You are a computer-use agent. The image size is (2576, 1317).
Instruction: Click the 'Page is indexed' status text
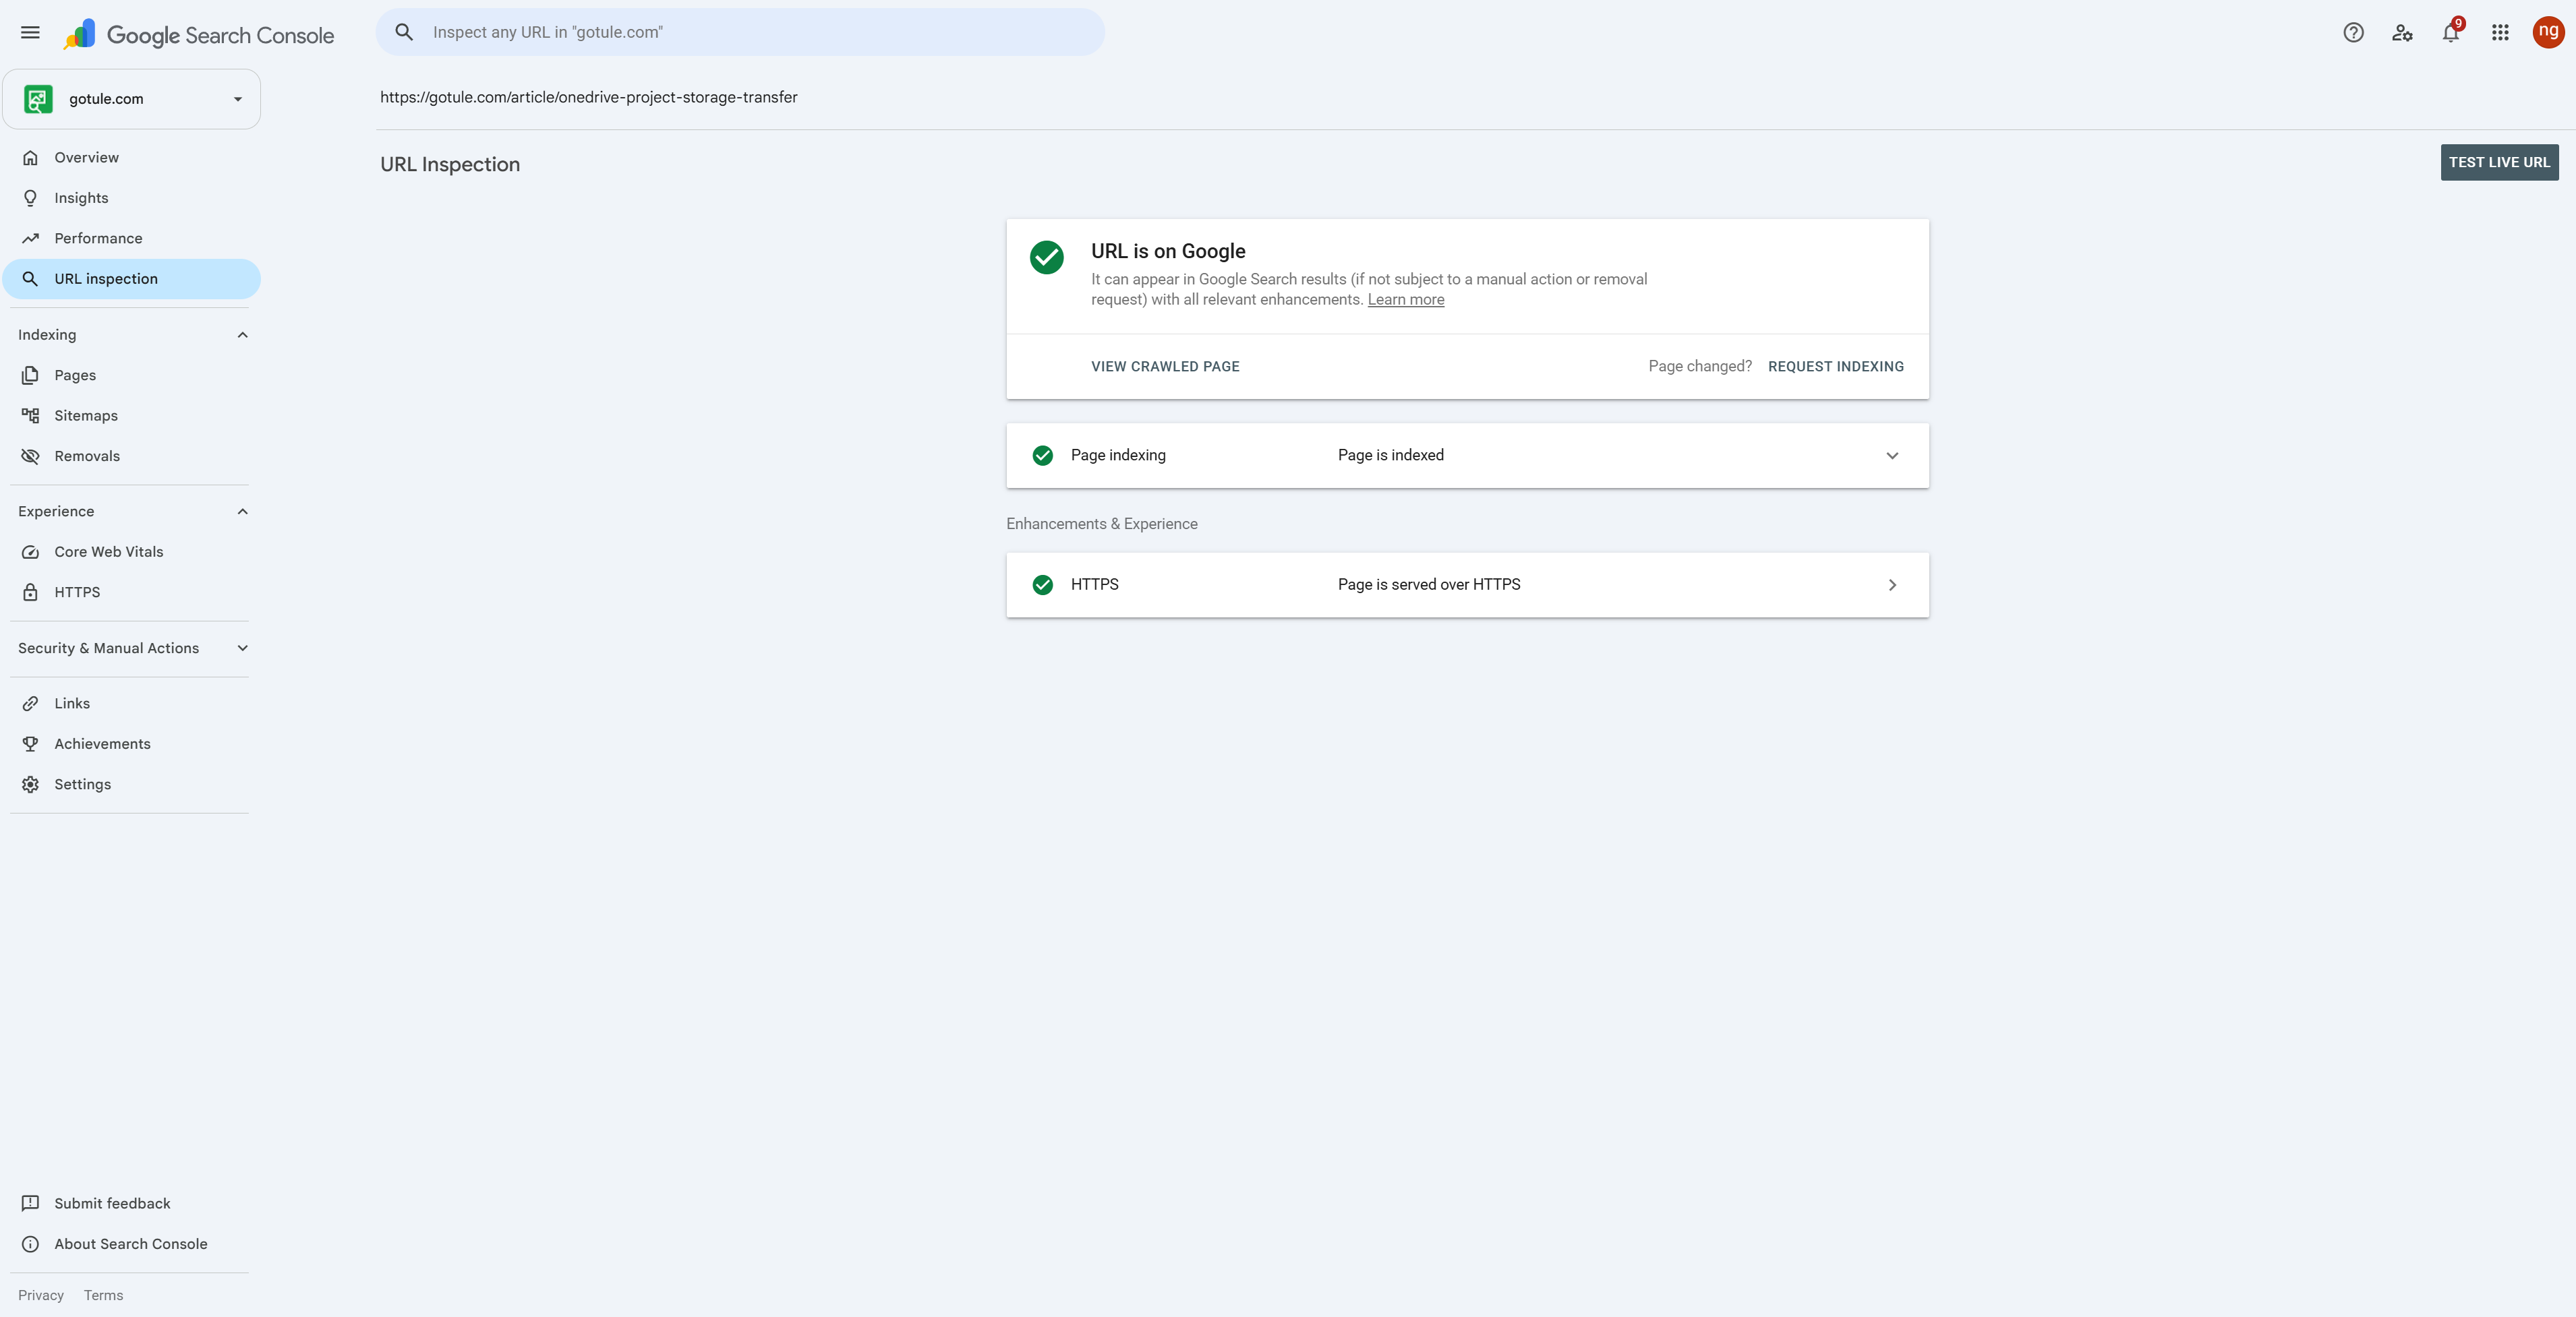coord(1390,456)
